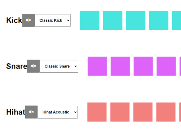181x129 pixels.
Task: Toggle the third Snare step pad
Action: click(x=143, y=66)
